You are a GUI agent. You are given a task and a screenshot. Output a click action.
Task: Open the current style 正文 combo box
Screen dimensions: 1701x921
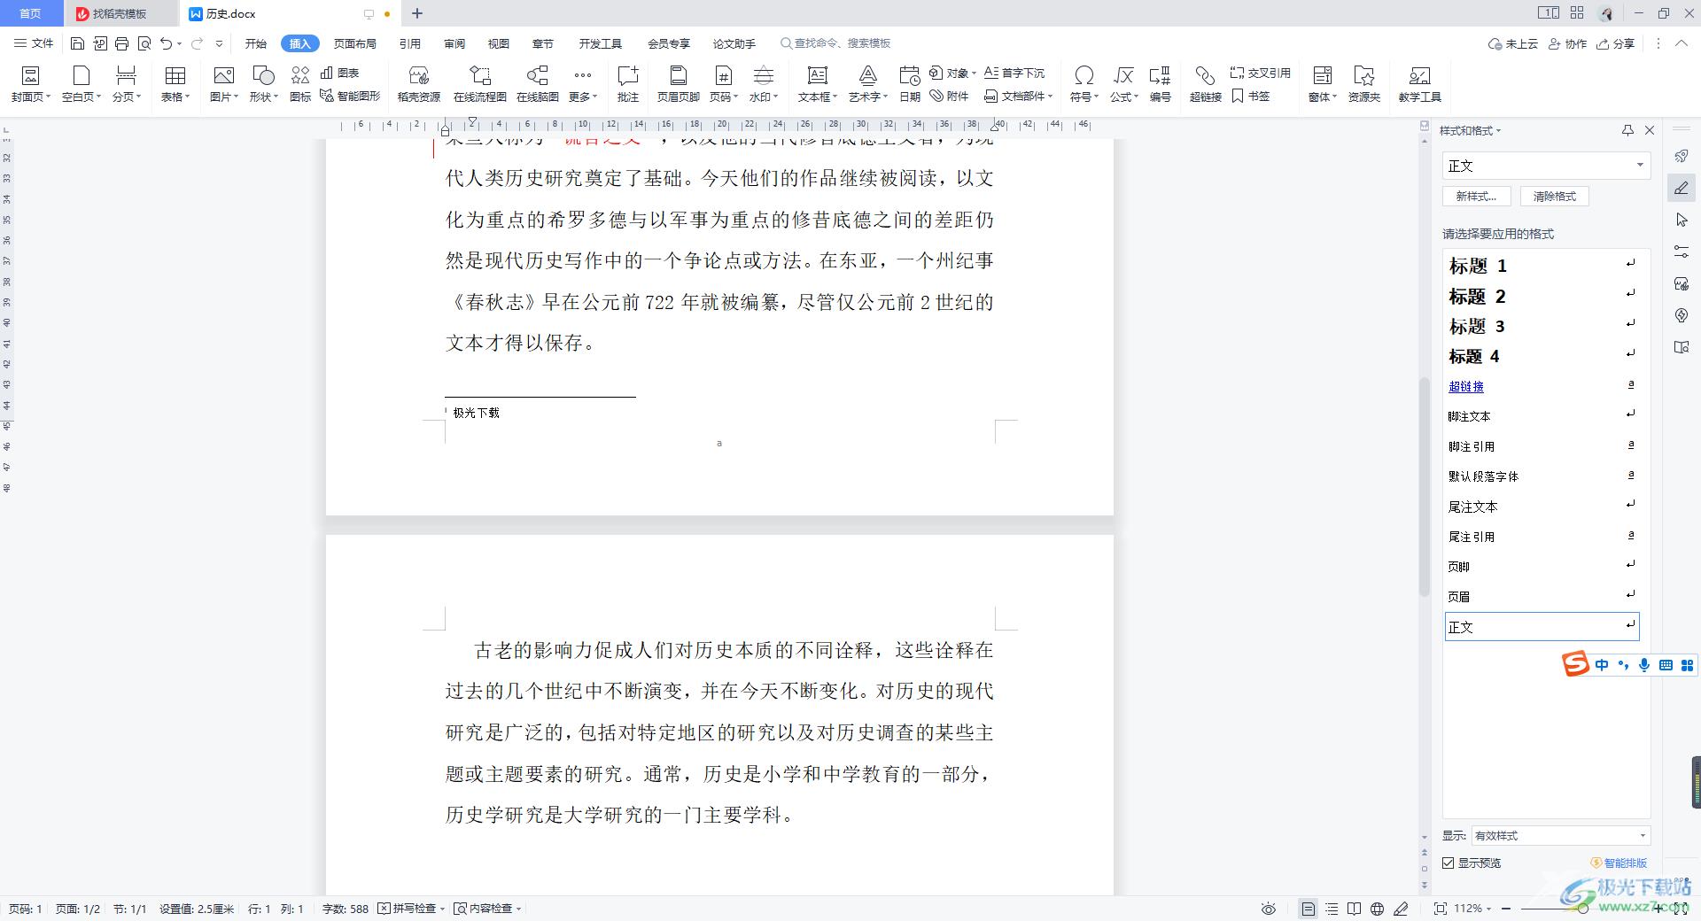(1546, 166)
